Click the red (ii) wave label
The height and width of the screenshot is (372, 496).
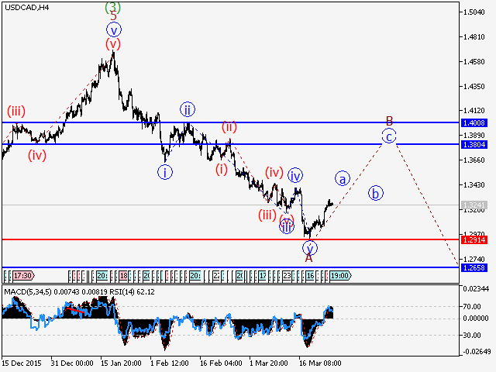(229, 127)
